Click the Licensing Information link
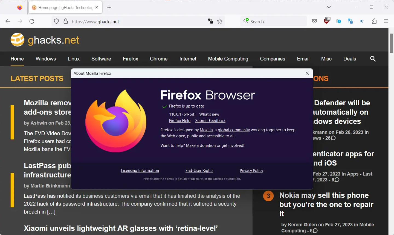The height and width of the screenshot is (235, 394). 140,170
